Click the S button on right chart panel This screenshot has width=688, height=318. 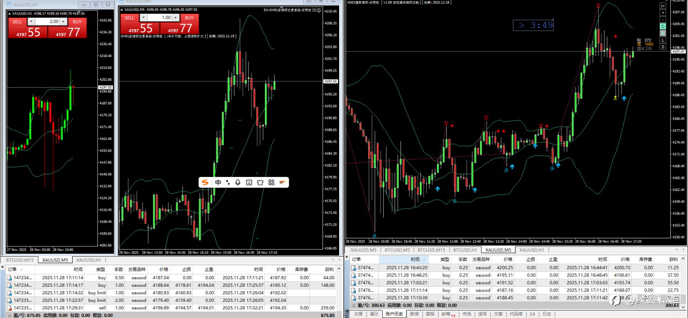pos(663,47)
